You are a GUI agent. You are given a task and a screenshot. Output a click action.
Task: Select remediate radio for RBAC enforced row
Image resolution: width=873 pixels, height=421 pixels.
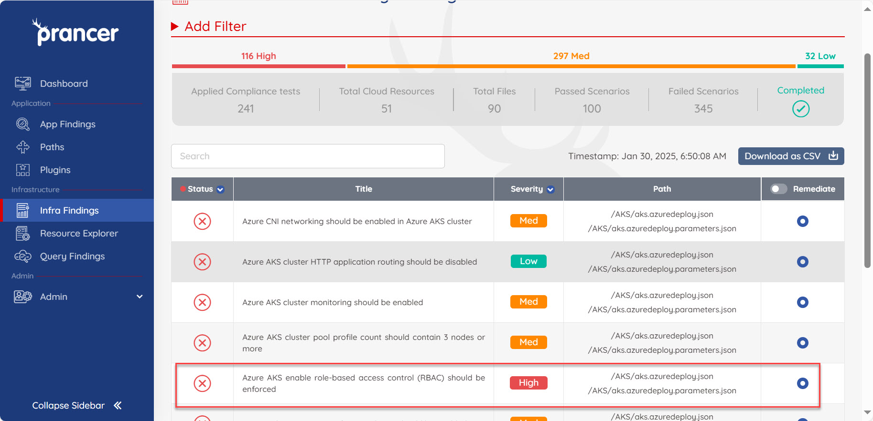coord(803,383)
